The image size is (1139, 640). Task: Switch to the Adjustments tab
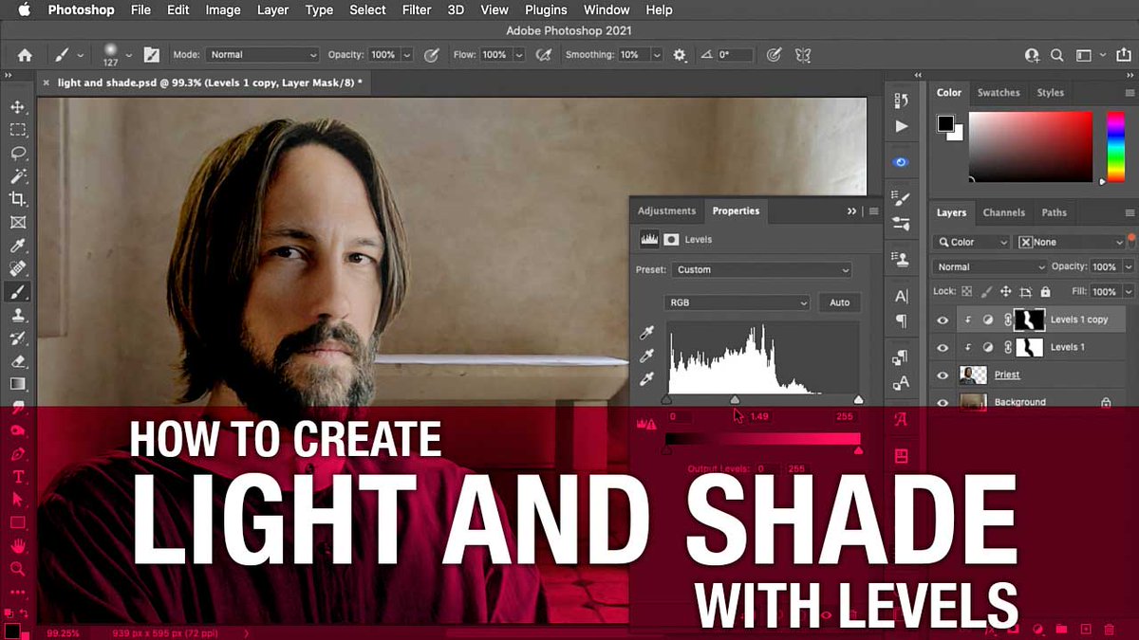pos(666,211)
